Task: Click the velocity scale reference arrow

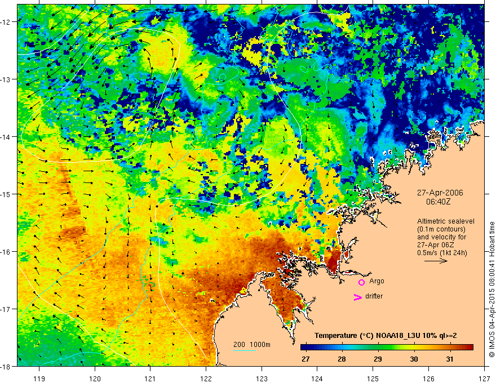Action: 436,261
